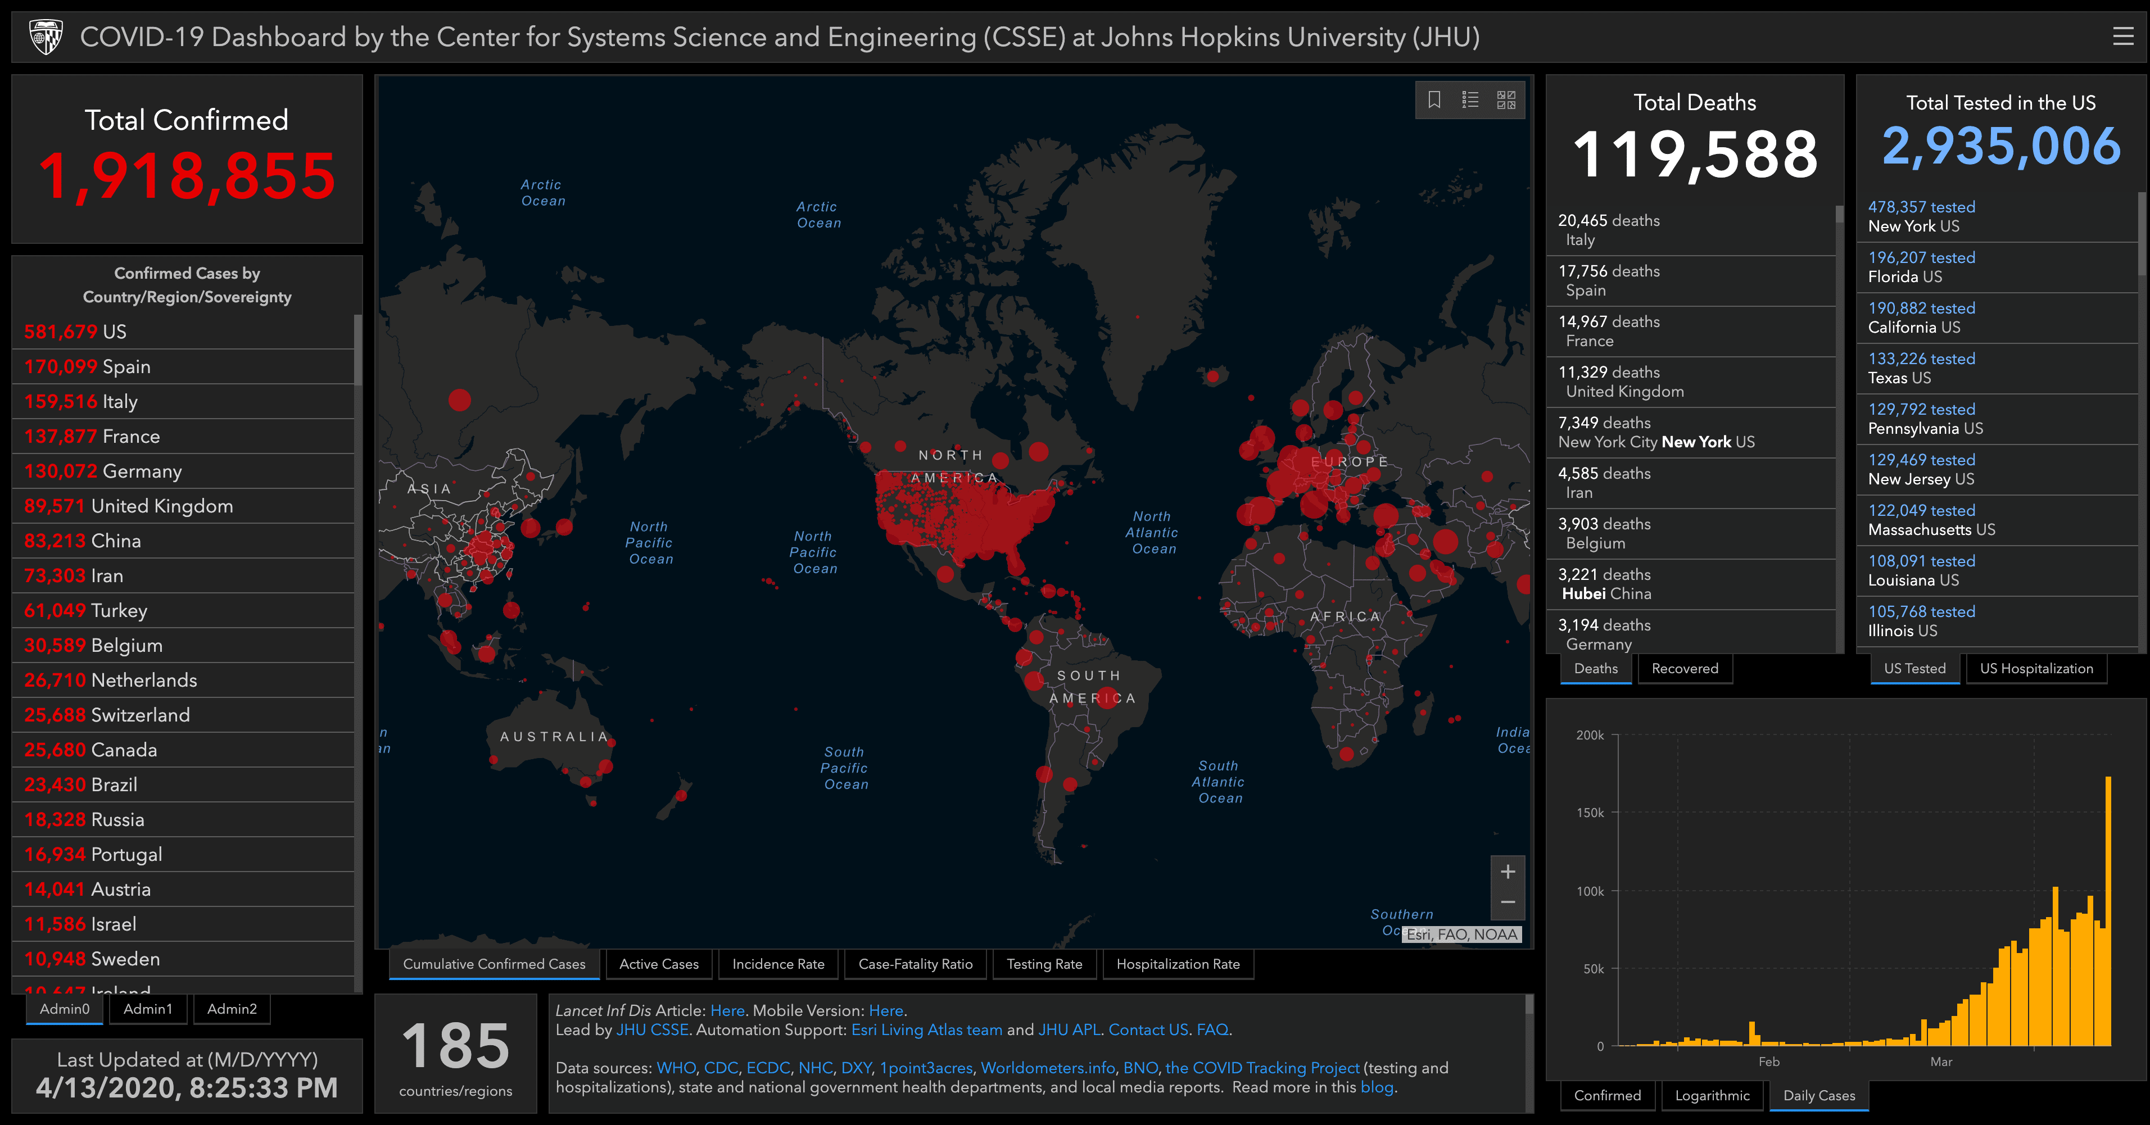Click the Esri, FAO, NOAA attribution
Screen dimensions: 2150x1125
coord(1461,935)
